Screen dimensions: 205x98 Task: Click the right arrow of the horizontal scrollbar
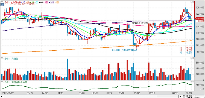click(x=181, y=96)
